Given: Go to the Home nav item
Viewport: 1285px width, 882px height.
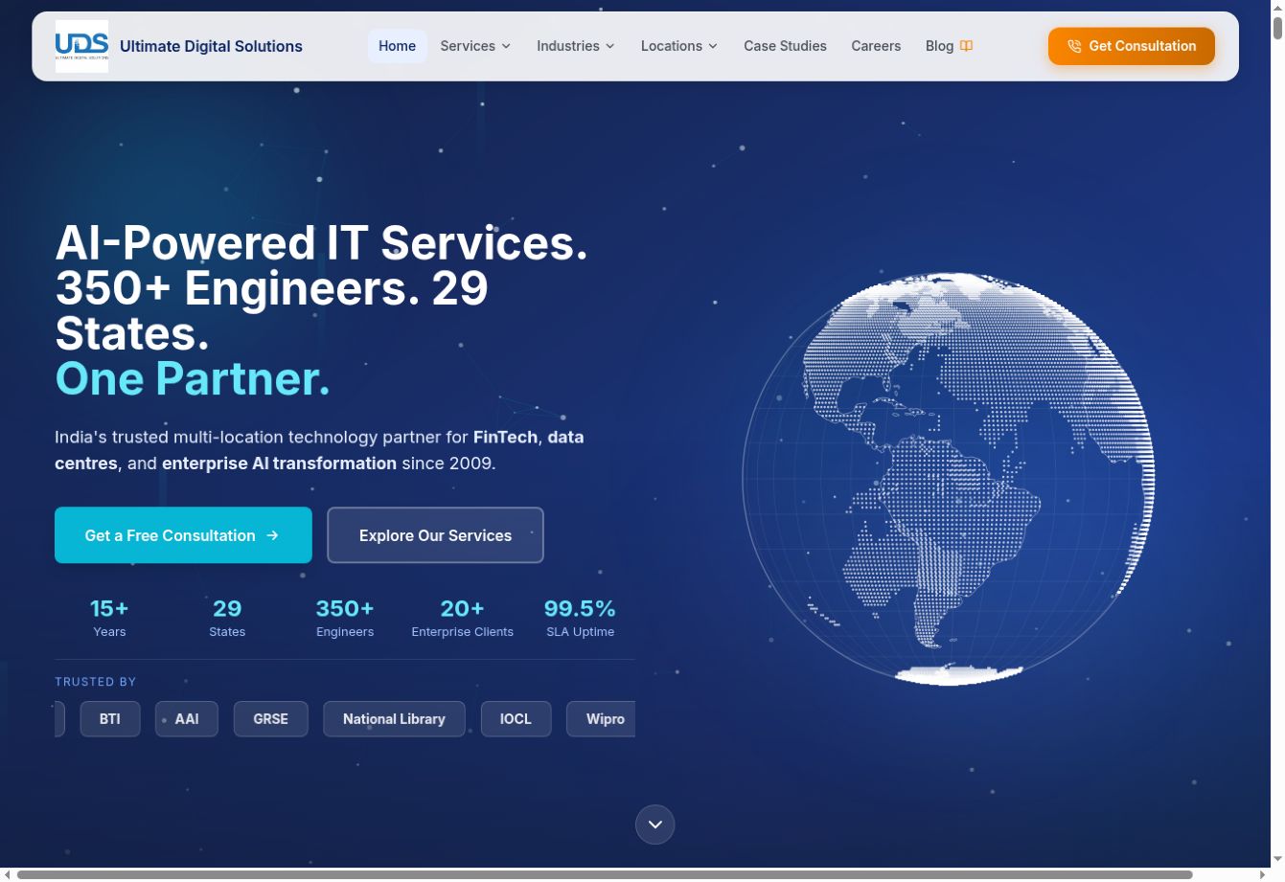Looking at the screenshot, I should coord(397,46).
